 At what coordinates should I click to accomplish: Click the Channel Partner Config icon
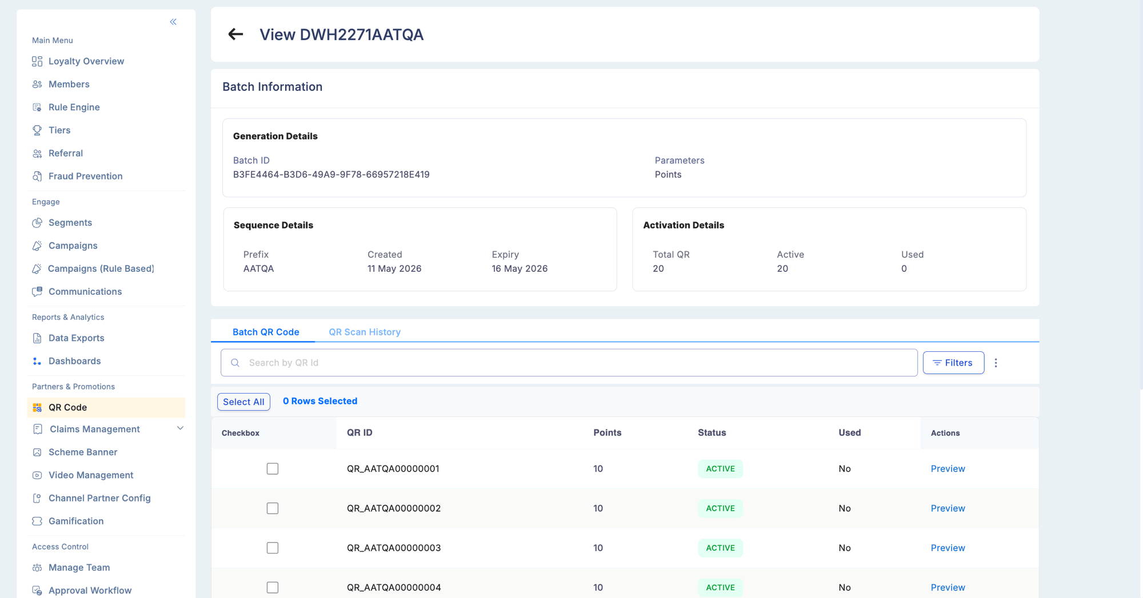pyautogui.click(x=37, y=498)
